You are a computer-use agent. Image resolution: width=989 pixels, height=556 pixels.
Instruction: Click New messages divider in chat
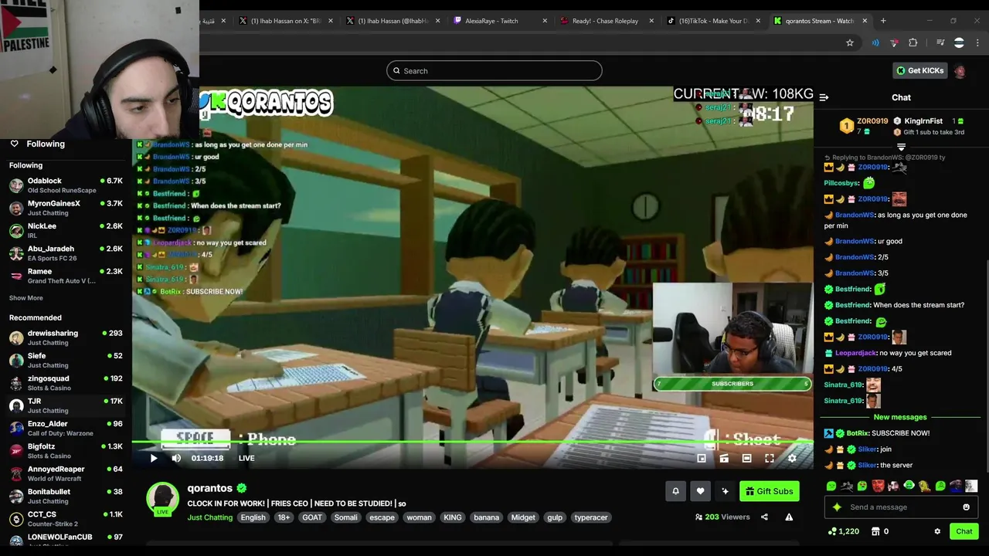pos(900,417)
